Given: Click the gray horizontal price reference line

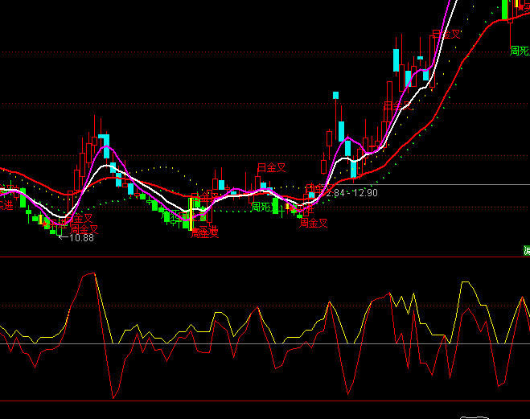Looking at the screenshot, I should pos(450,187).
